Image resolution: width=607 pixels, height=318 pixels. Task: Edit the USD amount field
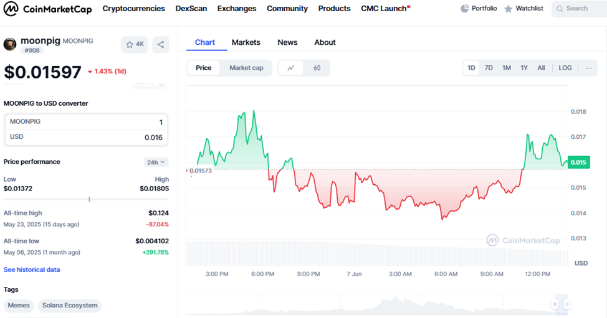click(x=86, y=138)
